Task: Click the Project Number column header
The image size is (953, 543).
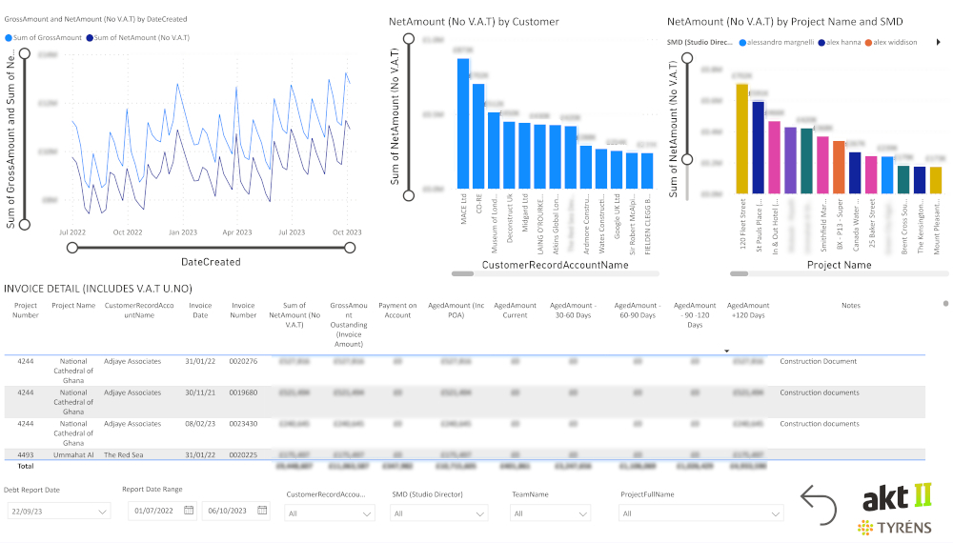Action: [x=26, y=311]
